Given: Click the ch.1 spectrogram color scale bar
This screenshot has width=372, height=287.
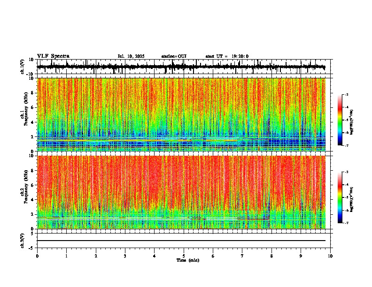Looking at the screenshot, I should pyautogui.click(x=340, y=120).
